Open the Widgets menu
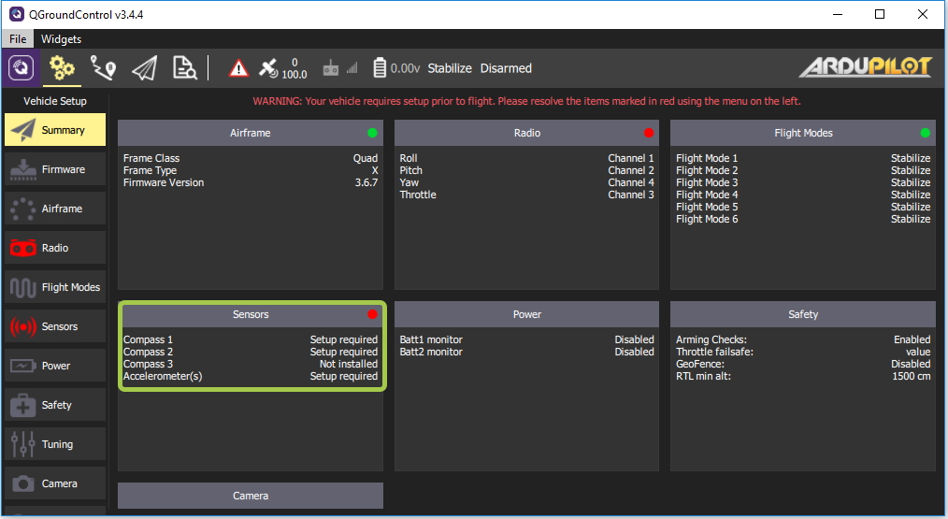 click(61, 38)
